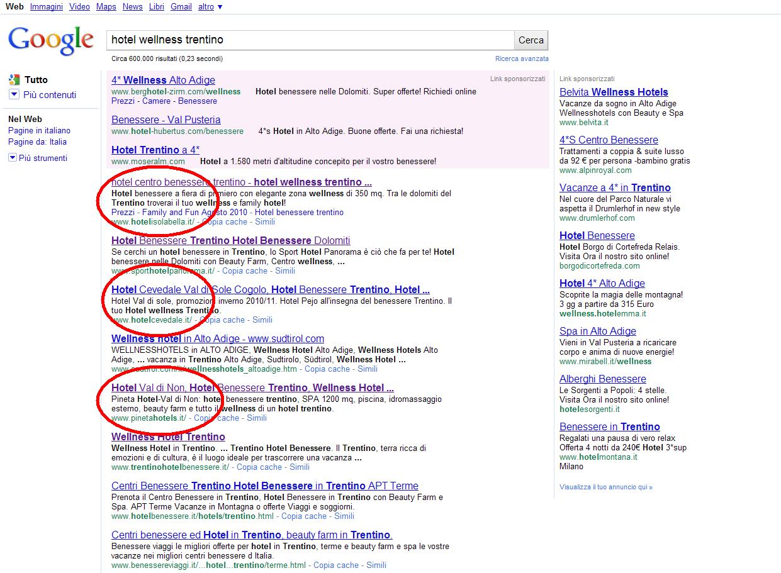
Task: Click the www.moseralm.com URL text
Action: click(148, 161)
